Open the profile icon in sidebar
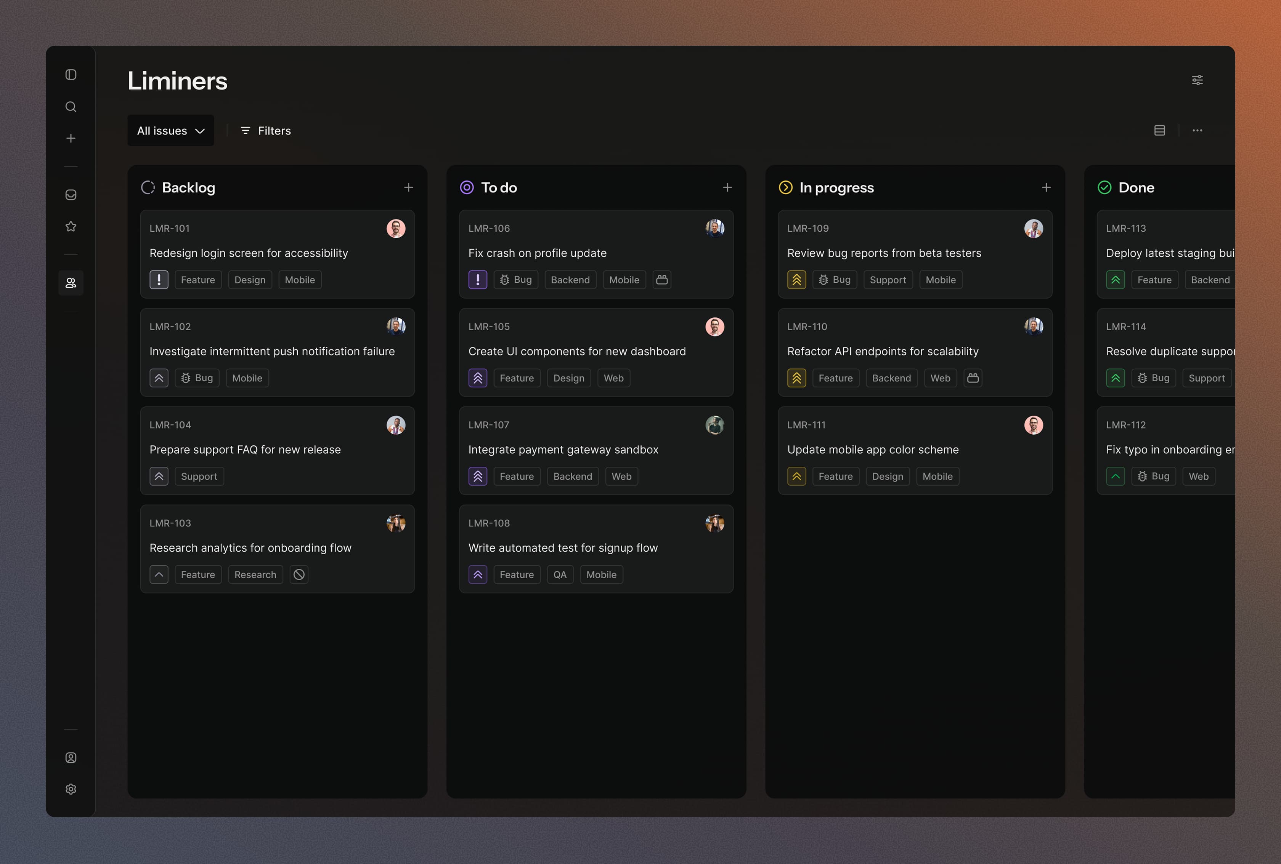1281x864 pixels. click(71, 757)
